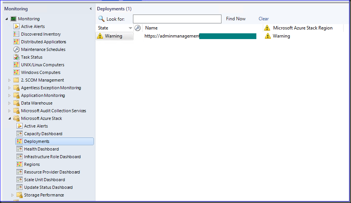Select Update Status Dashboard in tree

[x=48, y=187]
